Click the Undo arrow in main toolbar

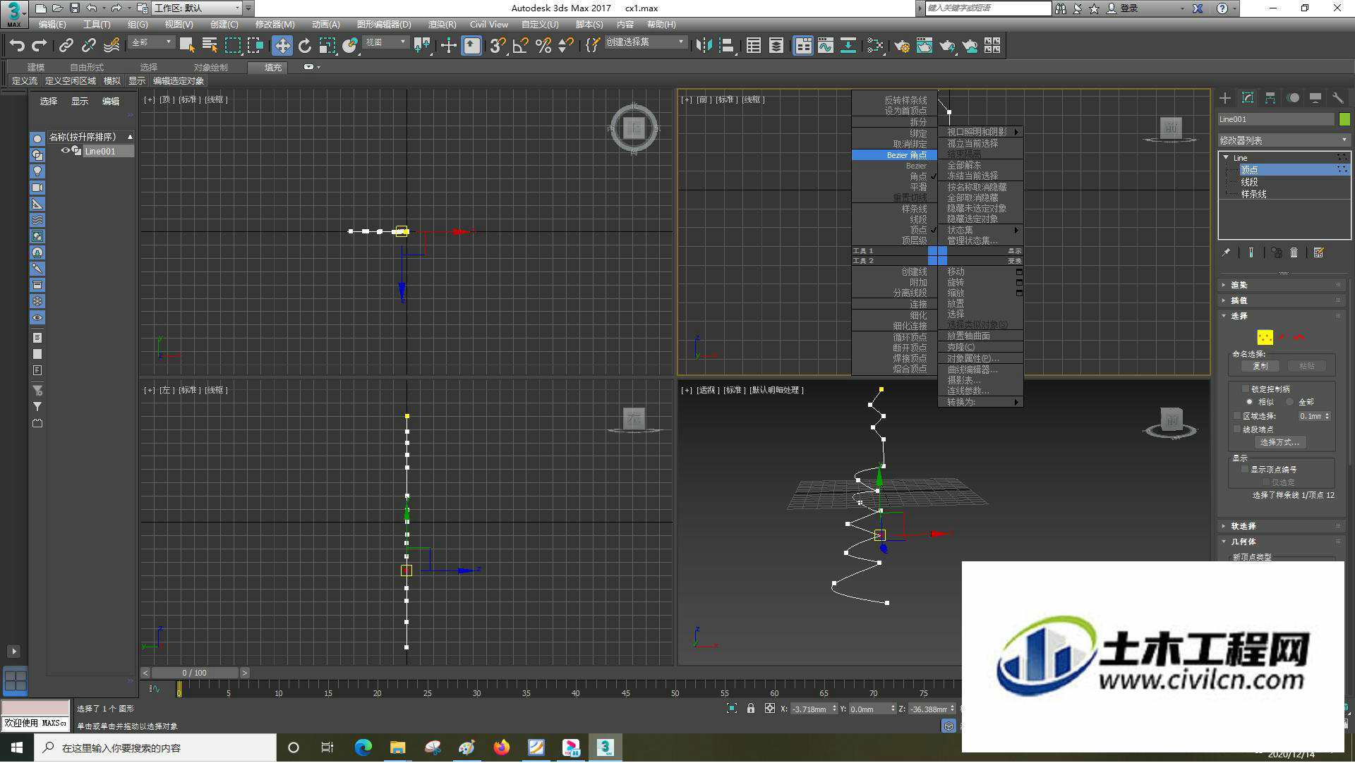click(17, 46)
